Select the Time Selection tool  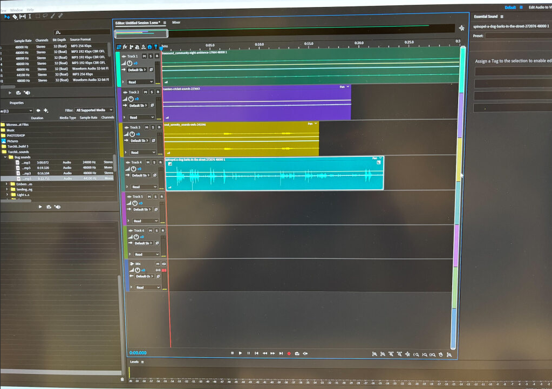30,16
